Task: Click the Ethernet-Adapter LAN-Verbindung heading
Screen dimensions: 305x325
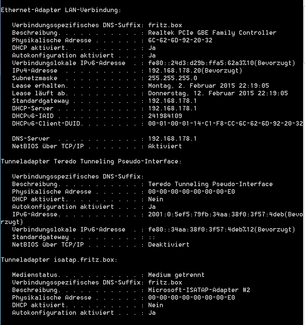Action: click(61, 10)
